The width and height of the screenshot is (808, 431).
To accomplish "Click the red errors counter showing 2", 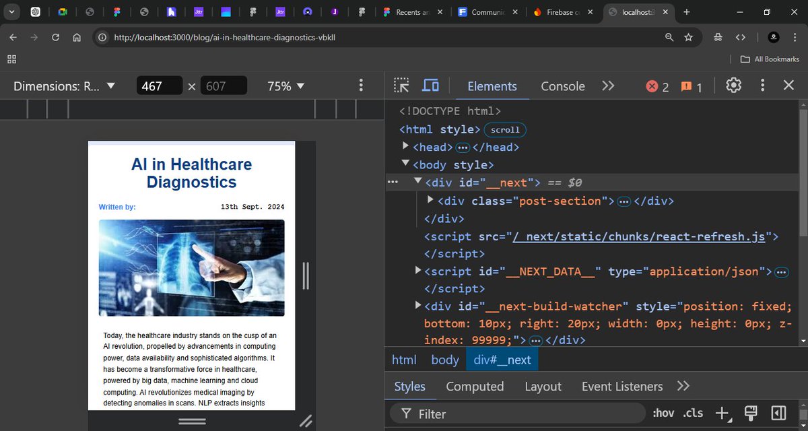I will click(x=657, y=86).
